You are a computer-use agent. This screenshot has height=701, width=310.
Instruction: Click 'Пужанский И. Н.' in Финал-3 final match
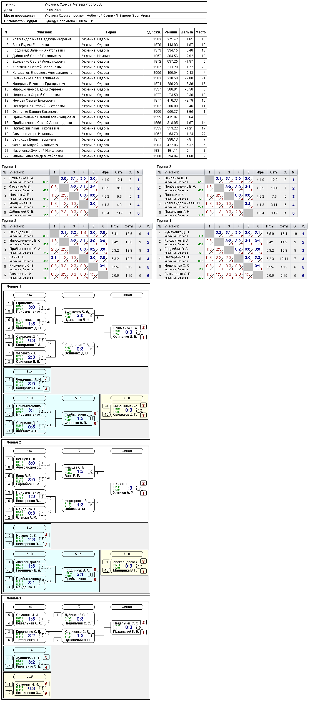click(x=126, y=632)
